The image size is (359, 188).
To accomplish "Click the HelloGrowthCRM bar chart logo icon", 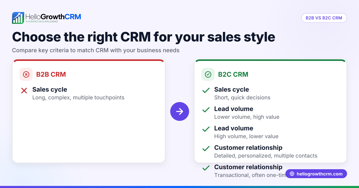I will pyautogui.click(x=18, y=18).
